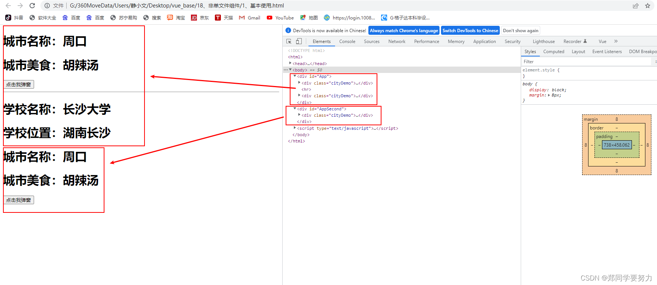Select the DOM Breakpoints sidebar tab
This screenshot has height=285, width=657.
click(x=642, y=52)
